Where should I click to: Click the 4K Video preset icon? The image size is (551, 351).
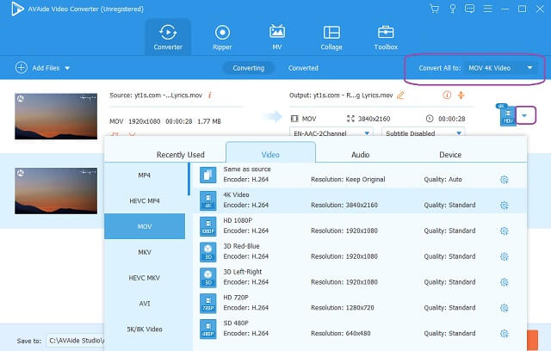click(208, 200)
